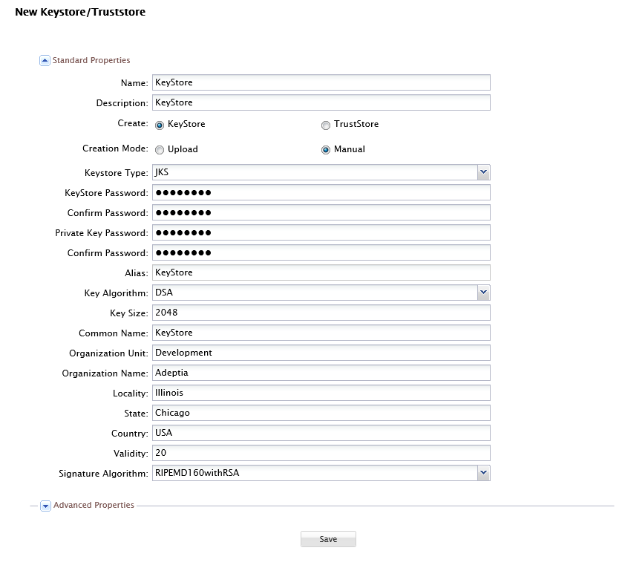This screenshot has height=565, width=622.
Task: Open the Key Algorithm dropdown
Action: (x=483, y=293)
